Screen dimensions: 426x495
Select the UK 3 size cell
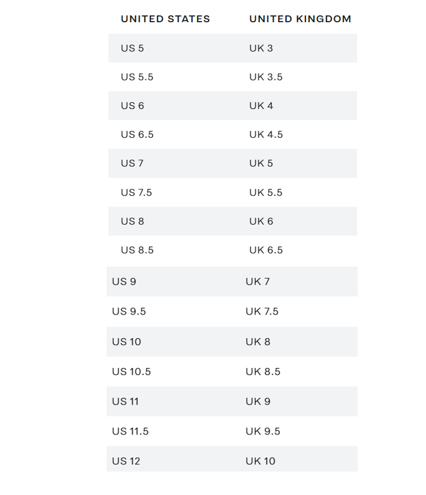pyautogui.click(x=261, y=48)
